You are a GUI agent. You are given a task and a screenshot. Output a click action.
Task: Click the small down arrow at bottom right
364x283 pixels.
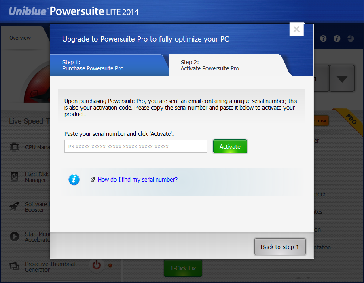point(308,277)
